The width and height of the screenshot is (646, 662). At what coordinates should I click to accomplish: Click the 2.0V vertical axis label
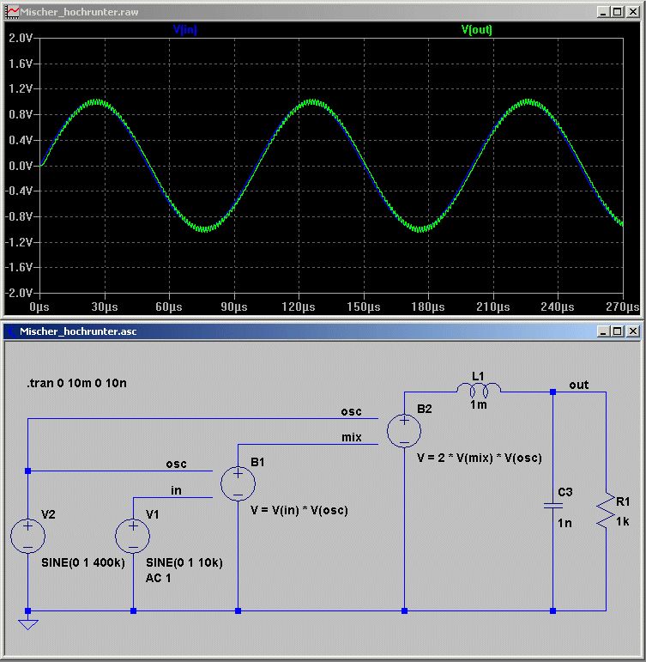coord(21,38)
